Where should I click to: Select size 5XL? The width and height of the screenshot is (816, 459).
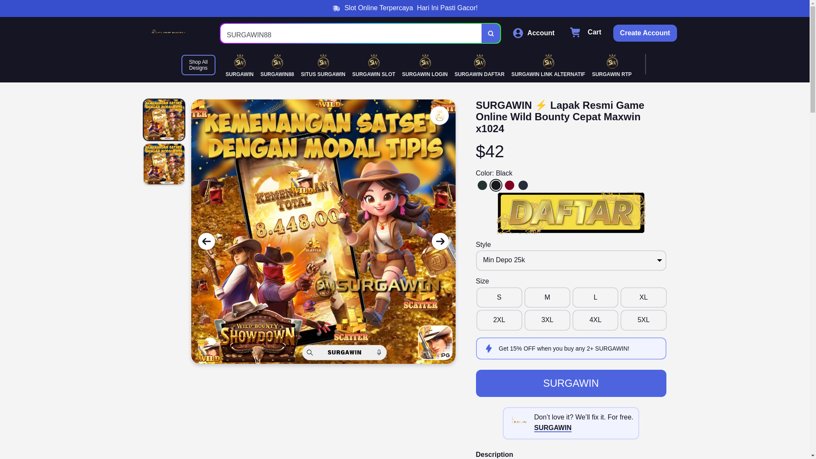[x=643, y=320]
